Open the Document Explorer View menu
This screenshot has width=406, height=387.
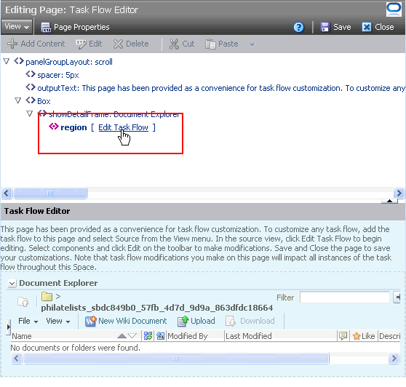point(58,322)
